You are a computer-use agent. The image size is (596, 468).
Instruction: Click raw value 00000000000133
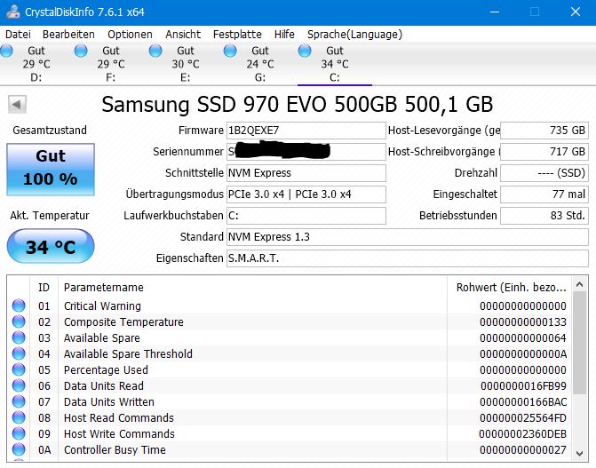click(x=523, y=322)
